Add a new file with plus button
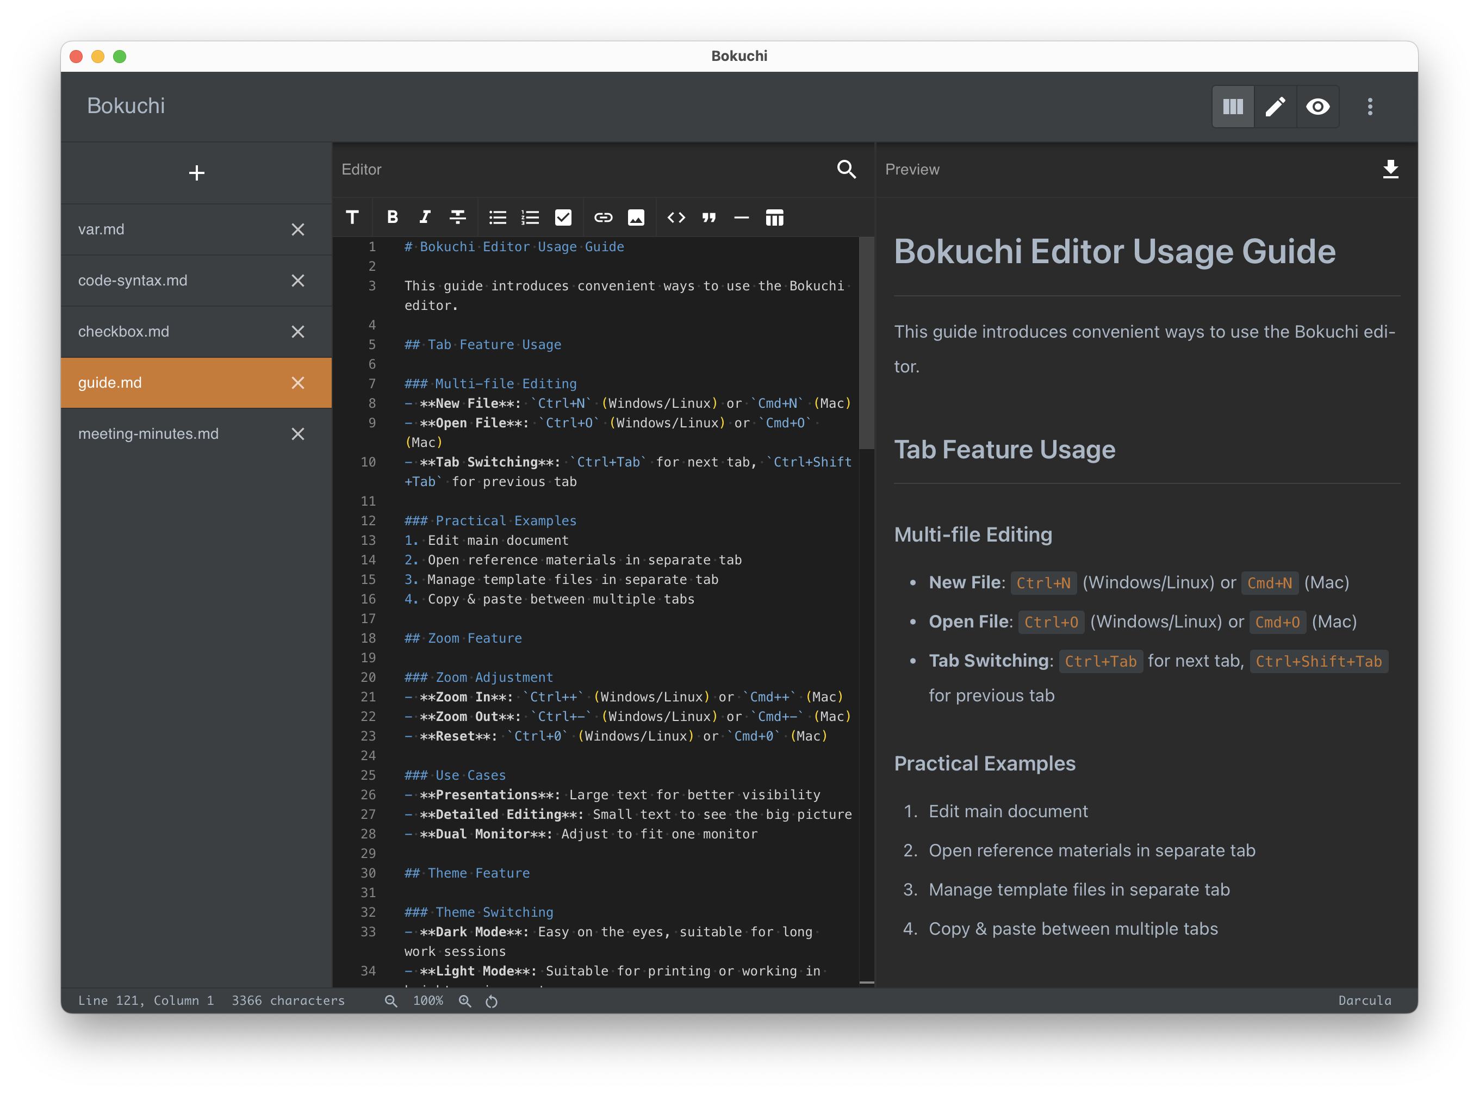1479x1094 pixels. [196, 173]
